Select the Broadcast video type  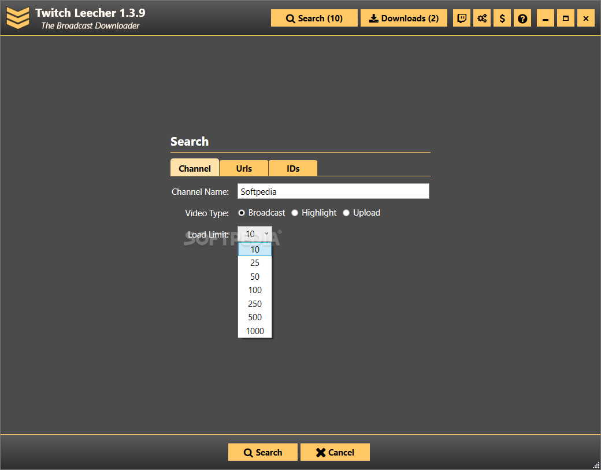pyautogui.click(x=262, y=213)
